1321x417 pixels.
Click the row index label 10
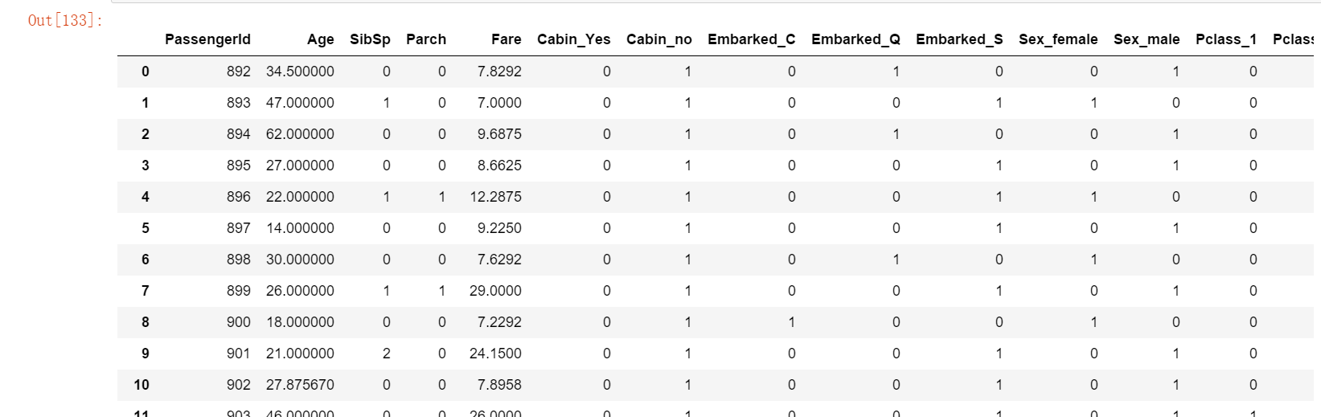pyautogui.click(x=142, y=385)
